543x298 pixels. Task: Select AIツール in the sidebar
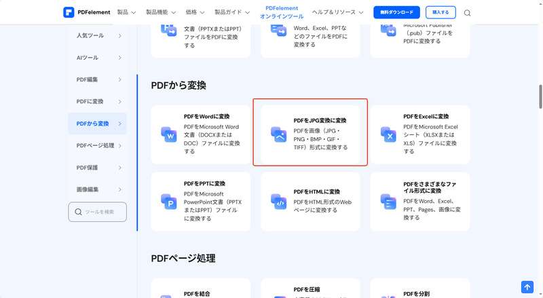(x=88, y=58)
